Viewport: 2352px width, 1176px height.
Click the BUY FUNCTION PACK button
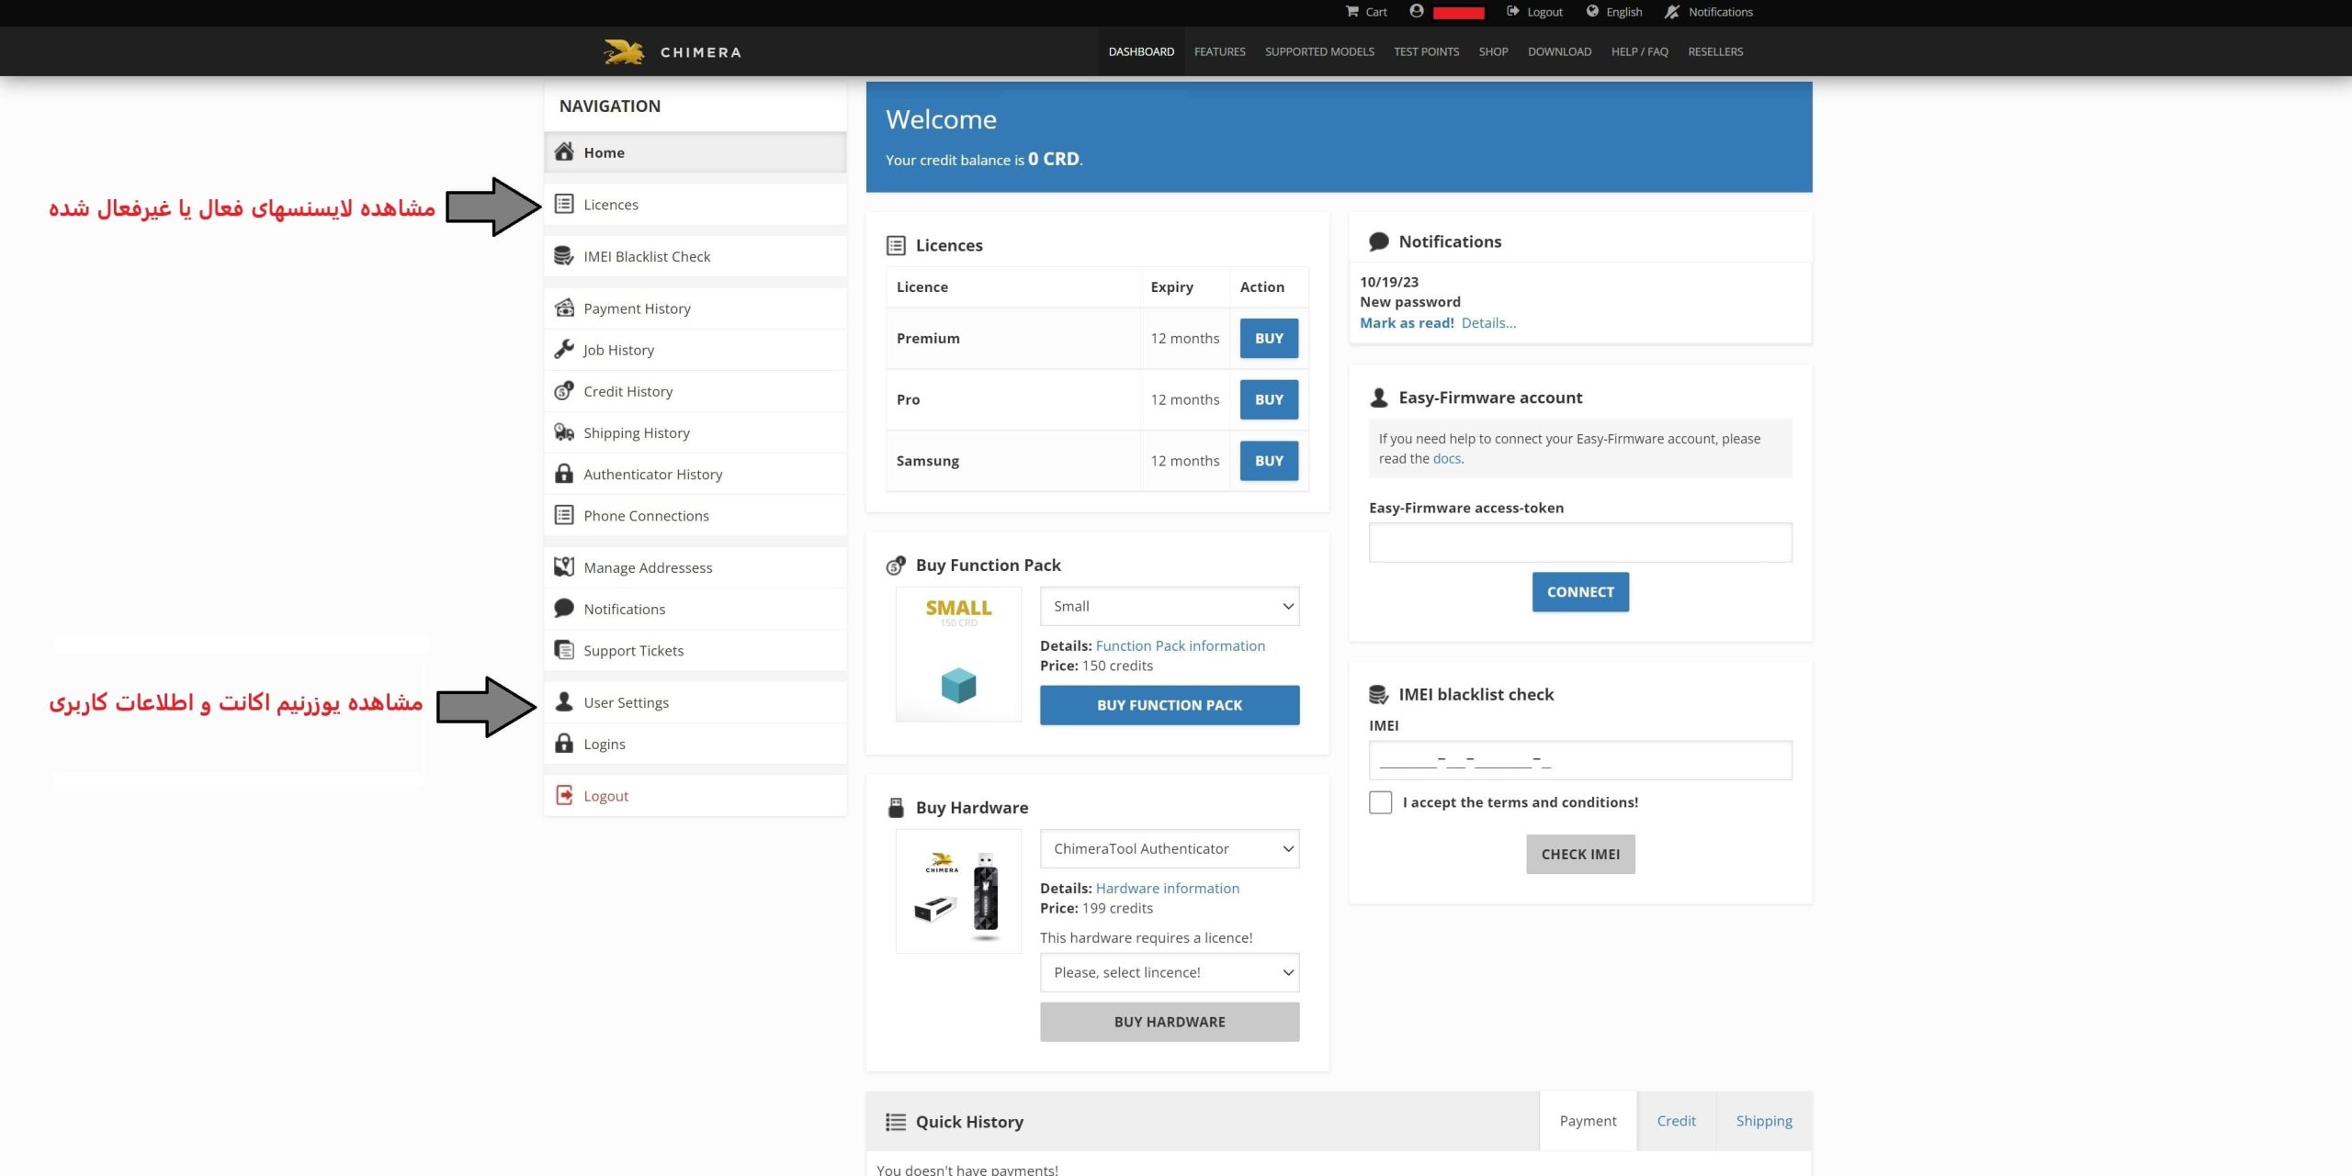(x=1170, y=705)
